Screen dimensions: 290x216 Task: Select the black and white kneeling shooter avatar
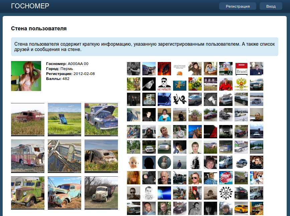click(x=134, y=69)
